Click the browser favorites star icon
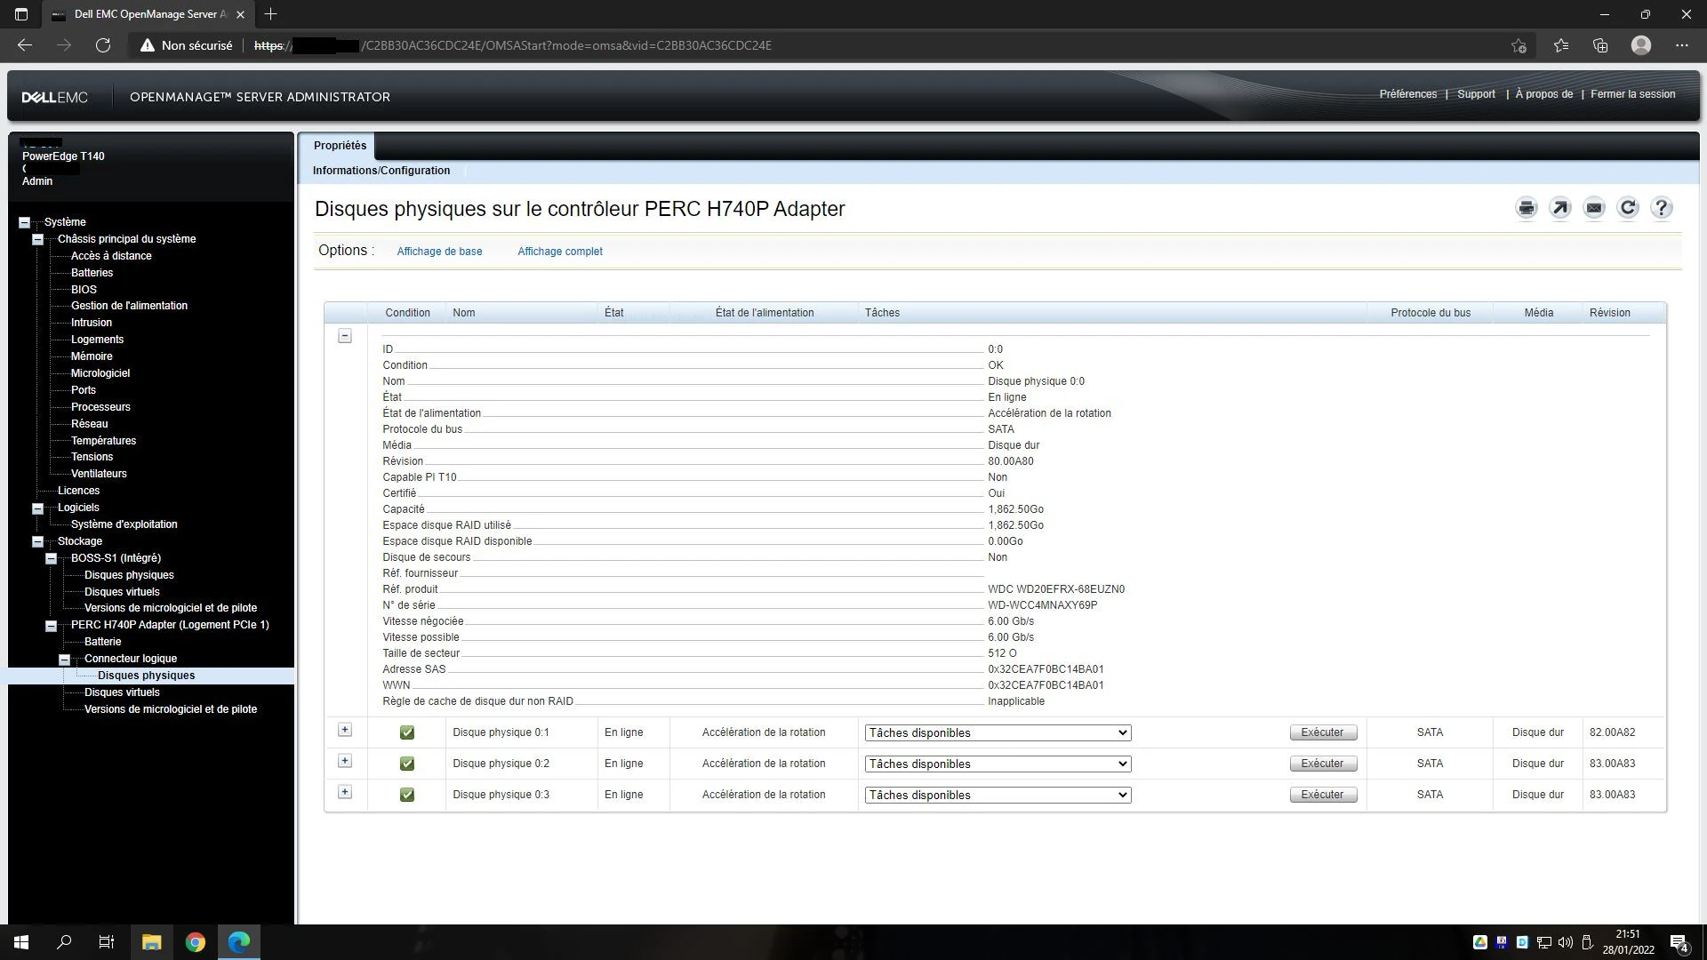The height and width of the screenshot is (960, 1707). pos(1560,45)
